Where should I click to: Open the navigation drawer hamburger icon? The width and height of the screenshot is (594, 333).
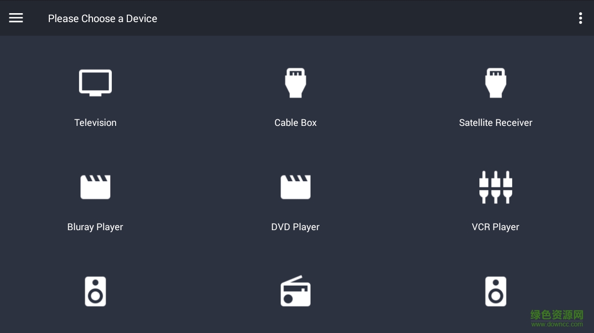pos(16,17)
